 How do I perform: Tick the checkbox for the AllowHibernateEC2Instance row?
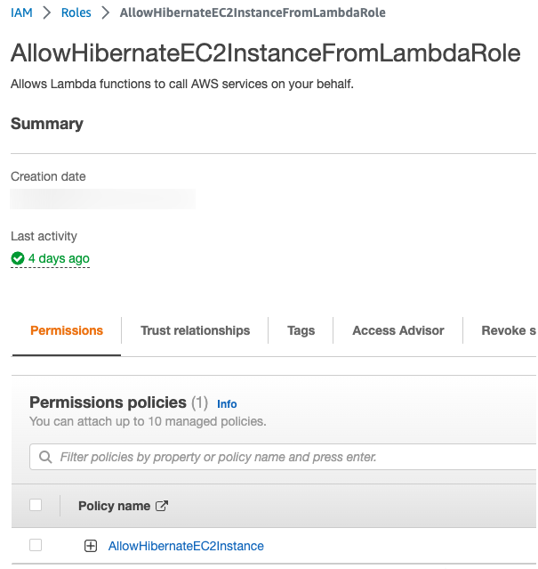(x=36, y=545)
